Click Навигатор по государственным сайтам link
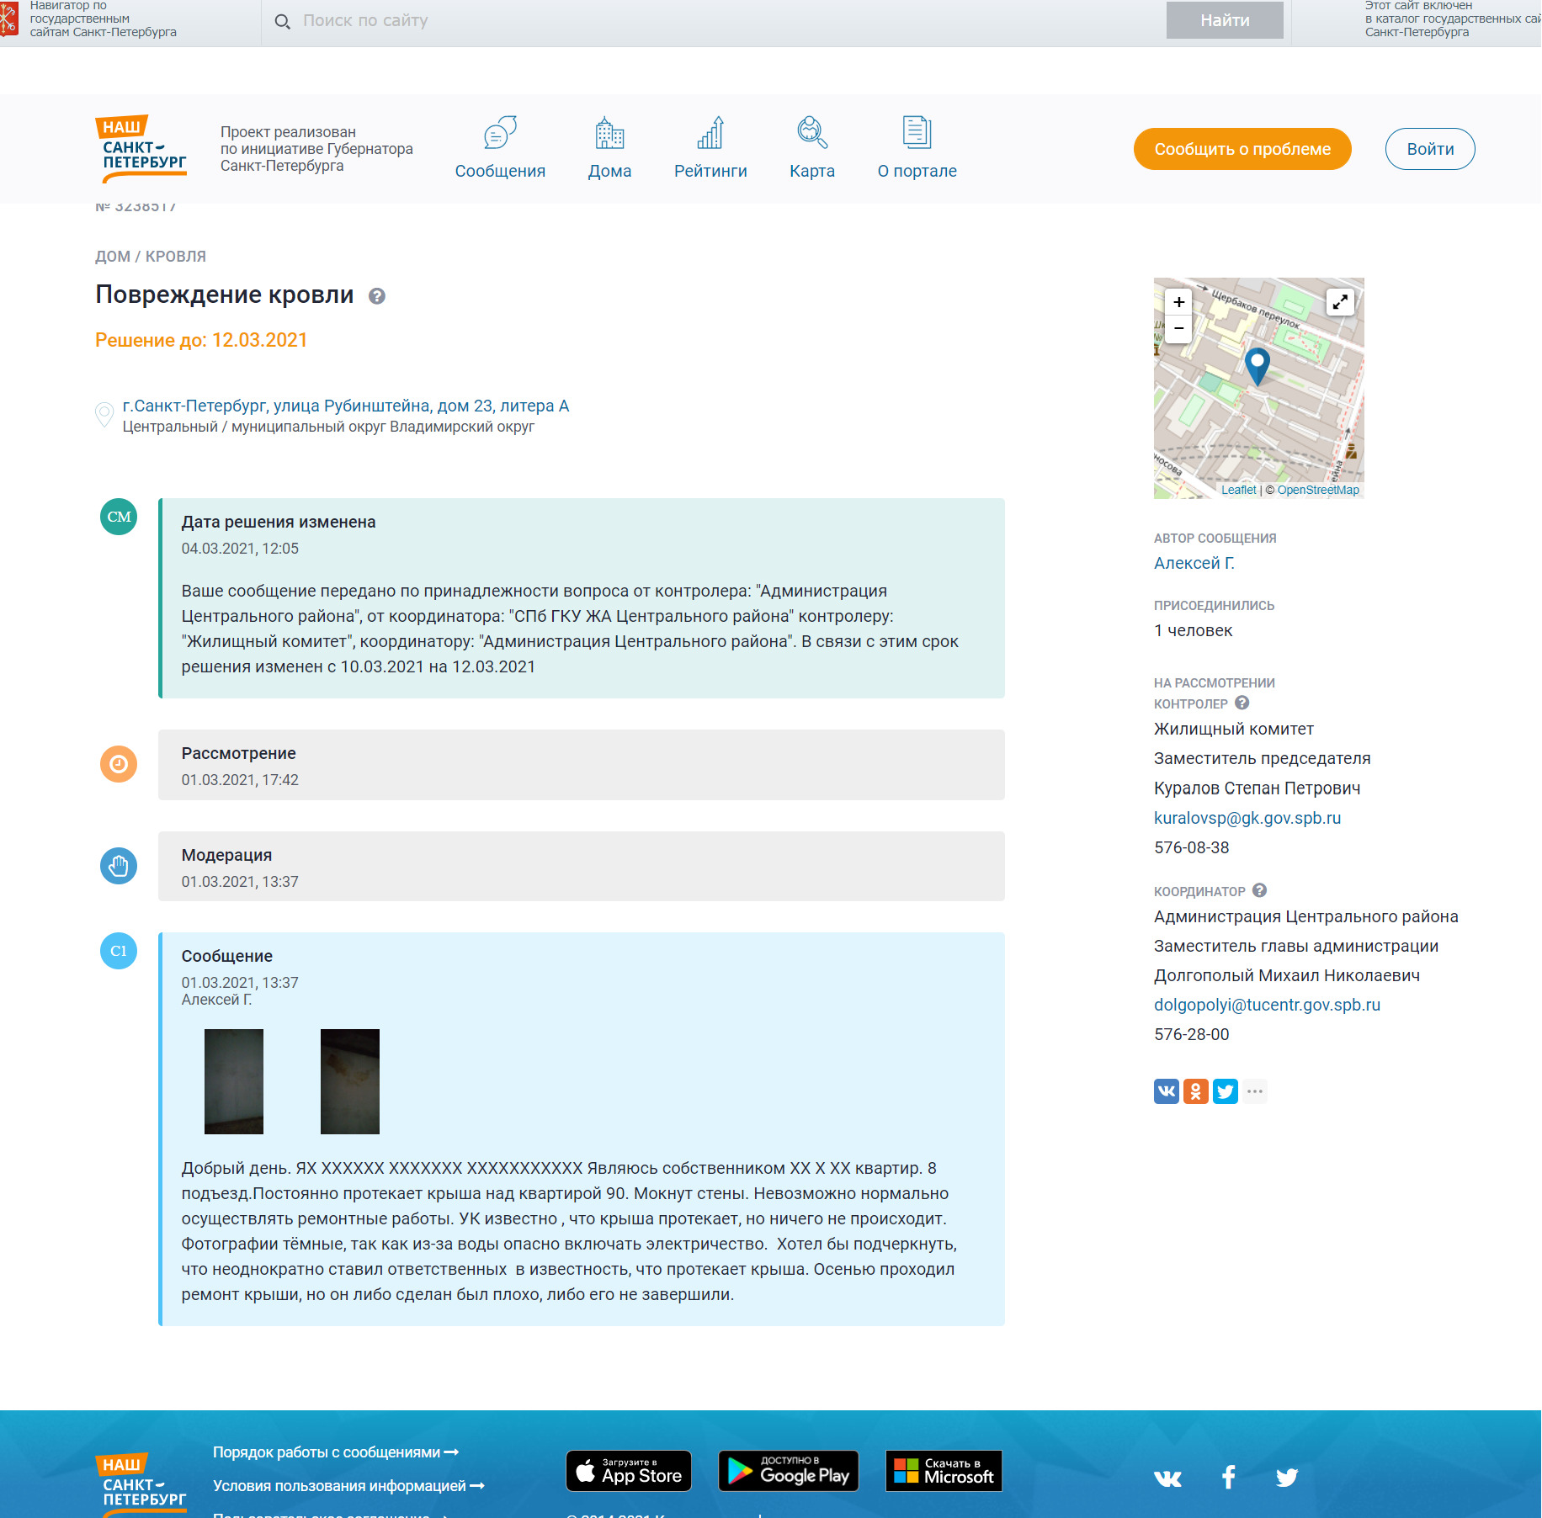 (104, 19)
